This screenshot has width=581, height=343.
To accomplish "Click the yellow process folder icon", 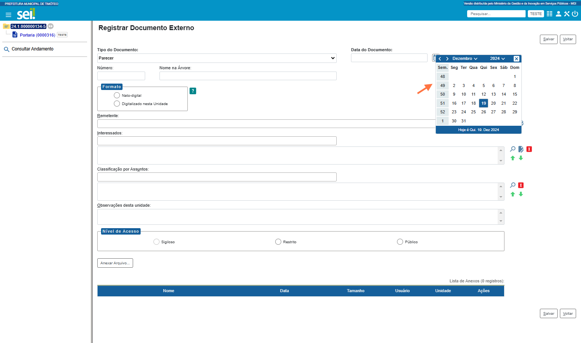I will click(6, 26).
